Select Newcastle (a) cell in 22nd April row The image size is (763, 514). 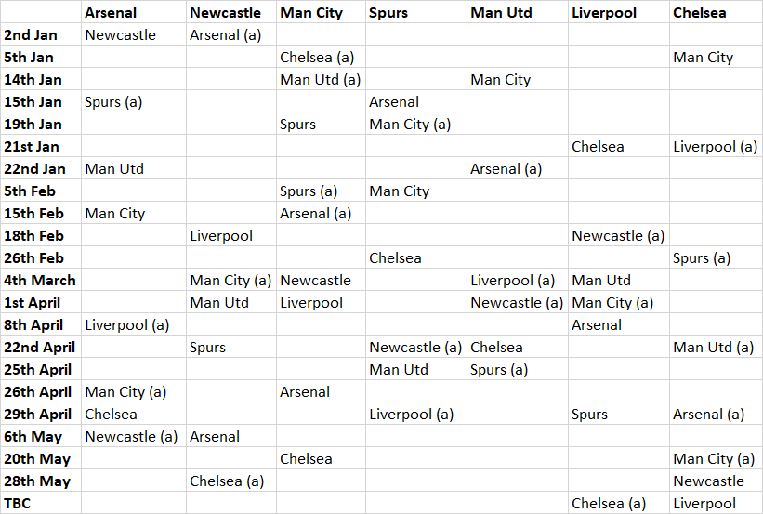coord(416,348)
